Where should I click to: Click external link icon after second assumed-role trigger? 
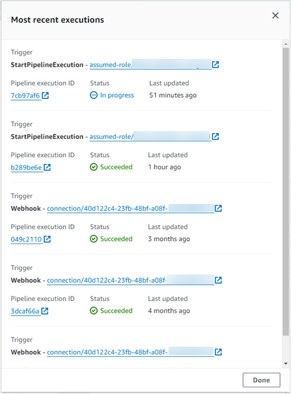point(215,137)
